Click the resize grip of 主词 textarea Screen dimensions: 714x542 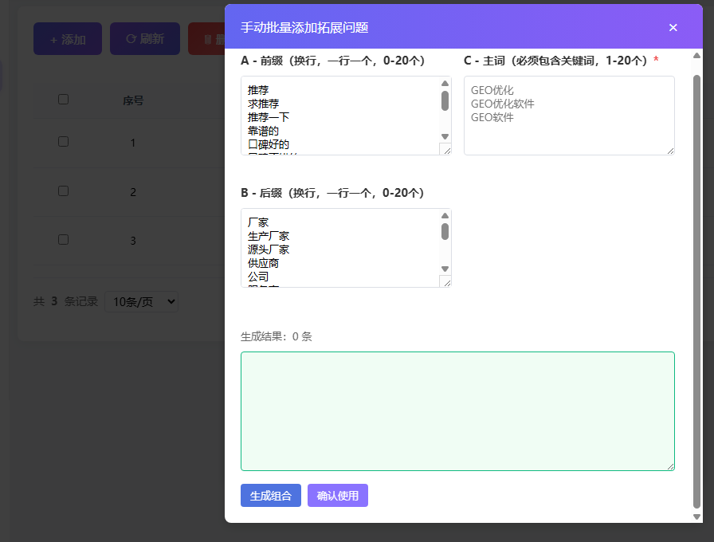click(670, 151)
